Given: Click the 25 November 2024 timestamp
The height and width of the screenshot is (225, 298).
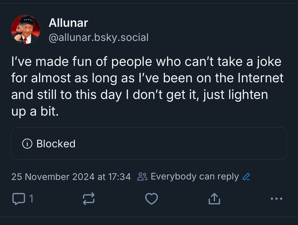Looking at the screenshot, I should [x=71, y=177].
